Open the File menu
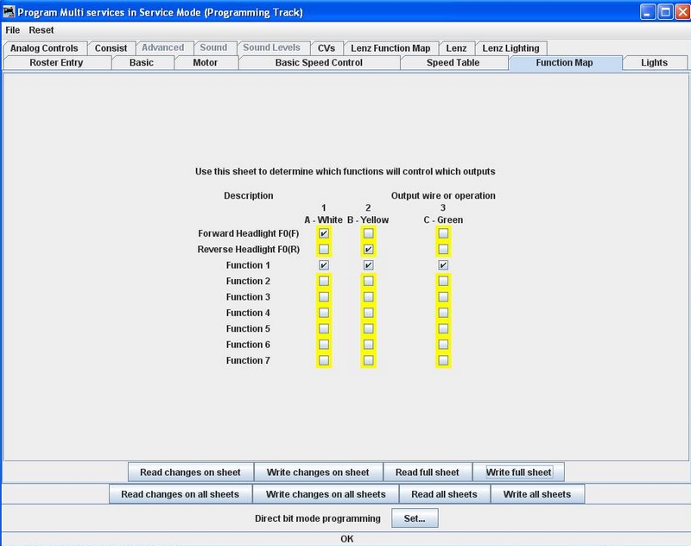The image size is (691, 546). (x=12, y=30)
